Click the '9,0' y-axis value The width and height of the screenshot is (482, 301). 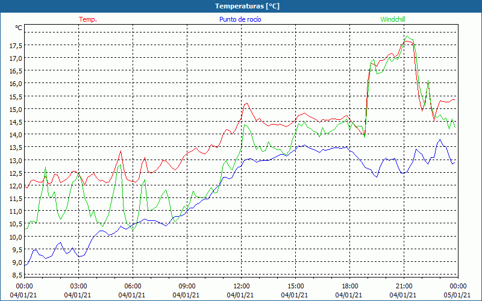tap(17, 262)
